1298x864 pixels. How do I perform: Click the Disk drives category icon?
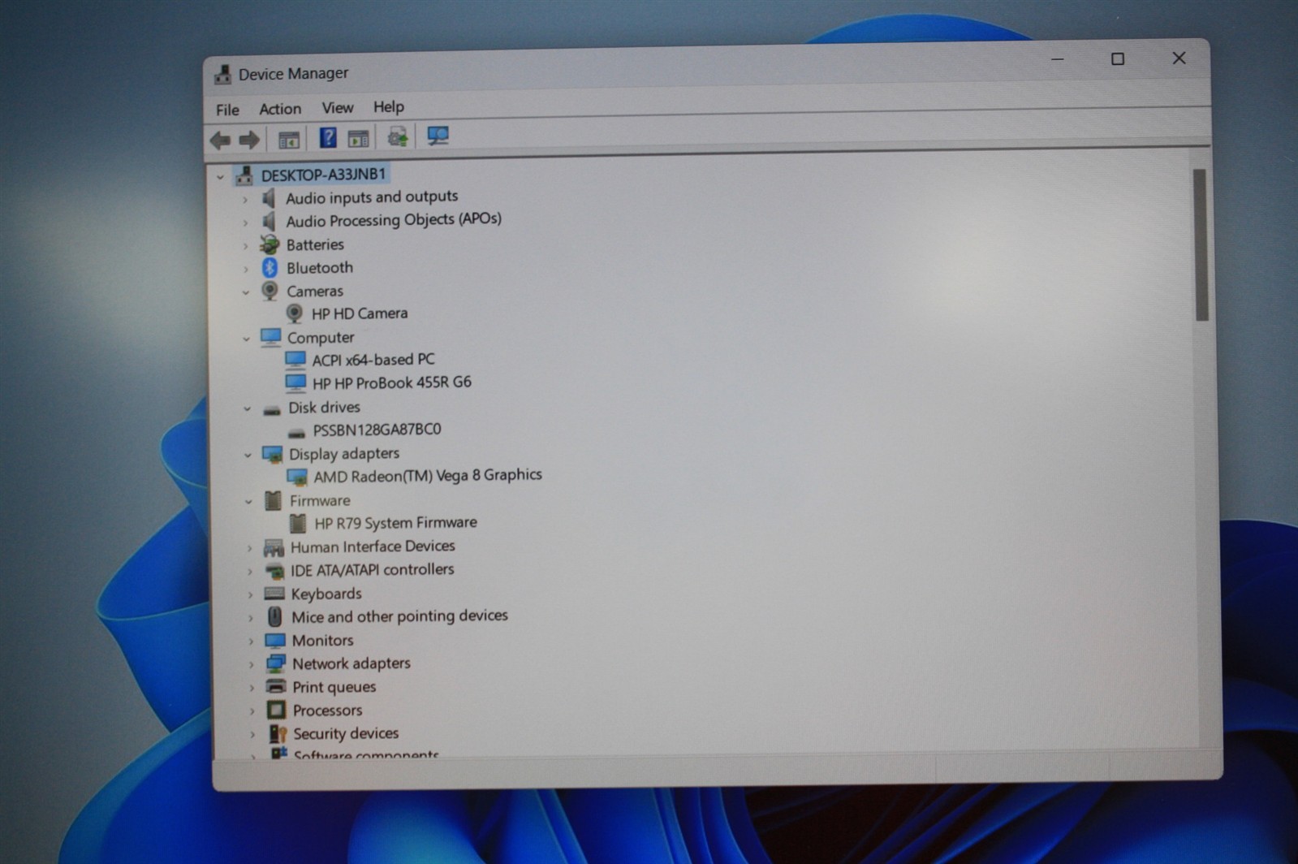pos(272,409)
